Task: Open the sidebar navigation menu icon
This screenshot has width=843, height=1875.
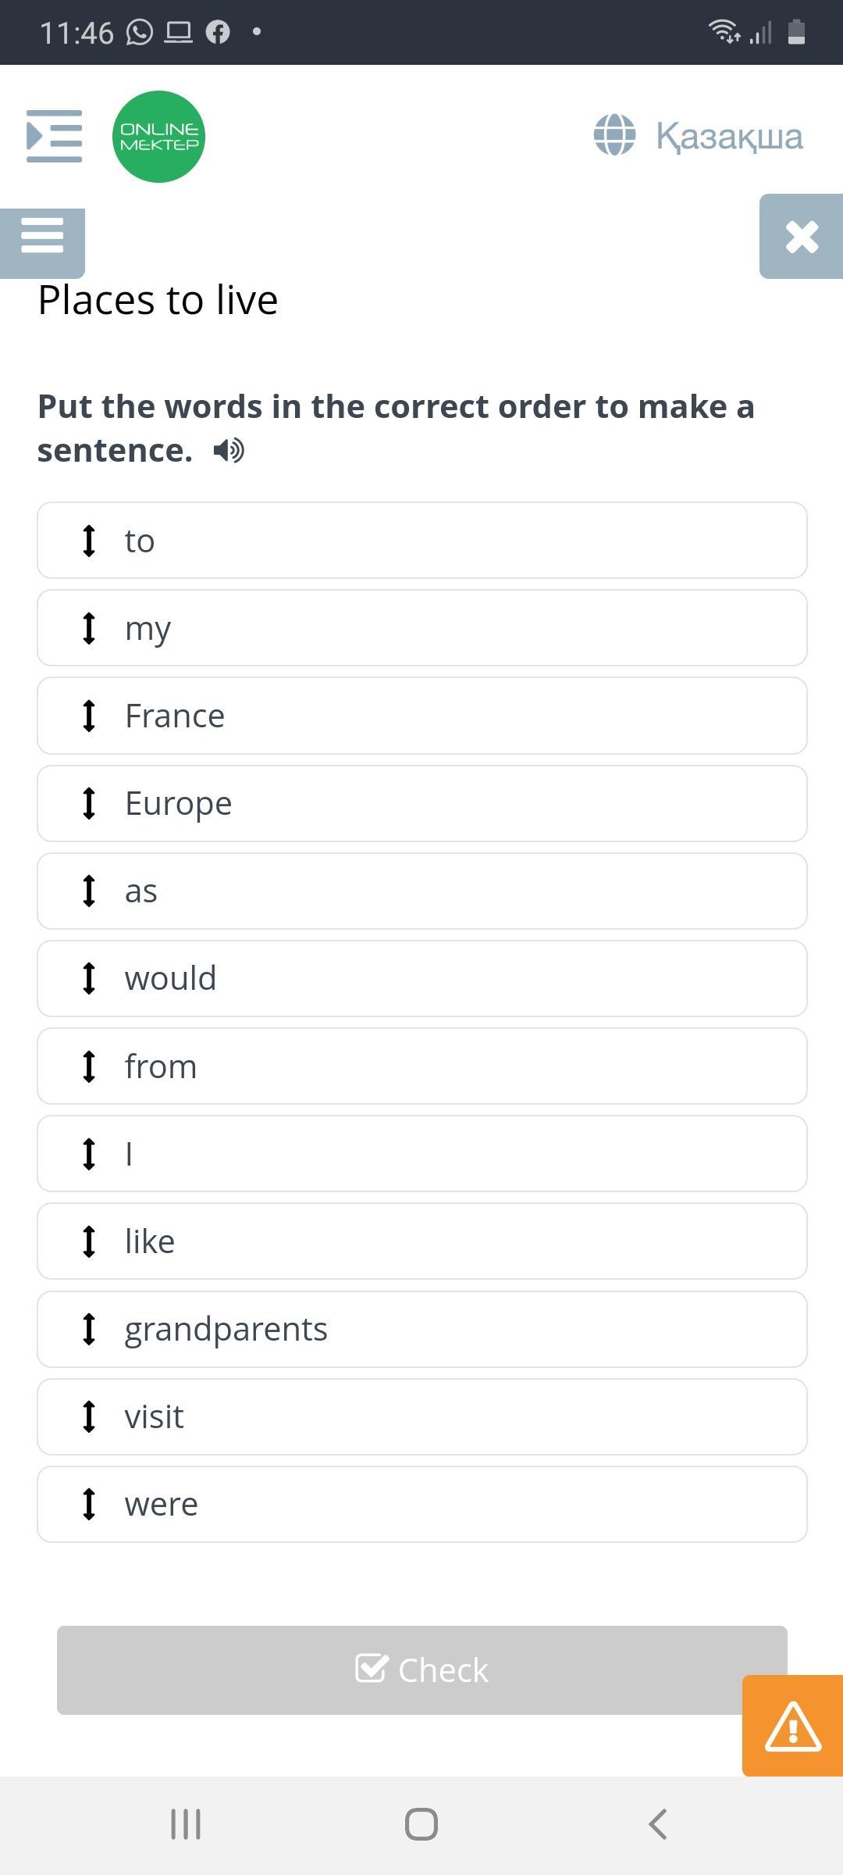Action: 54,137
